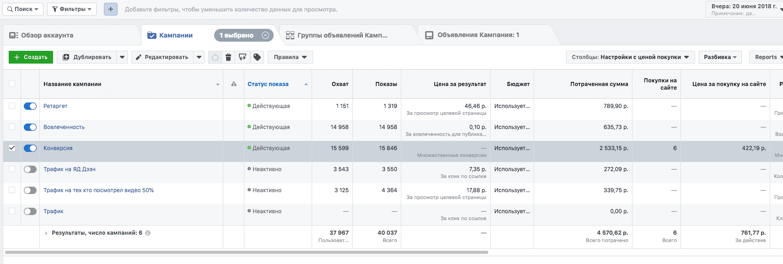
Task: Tick the select-all checkbox in header
Action: (12, 84)
